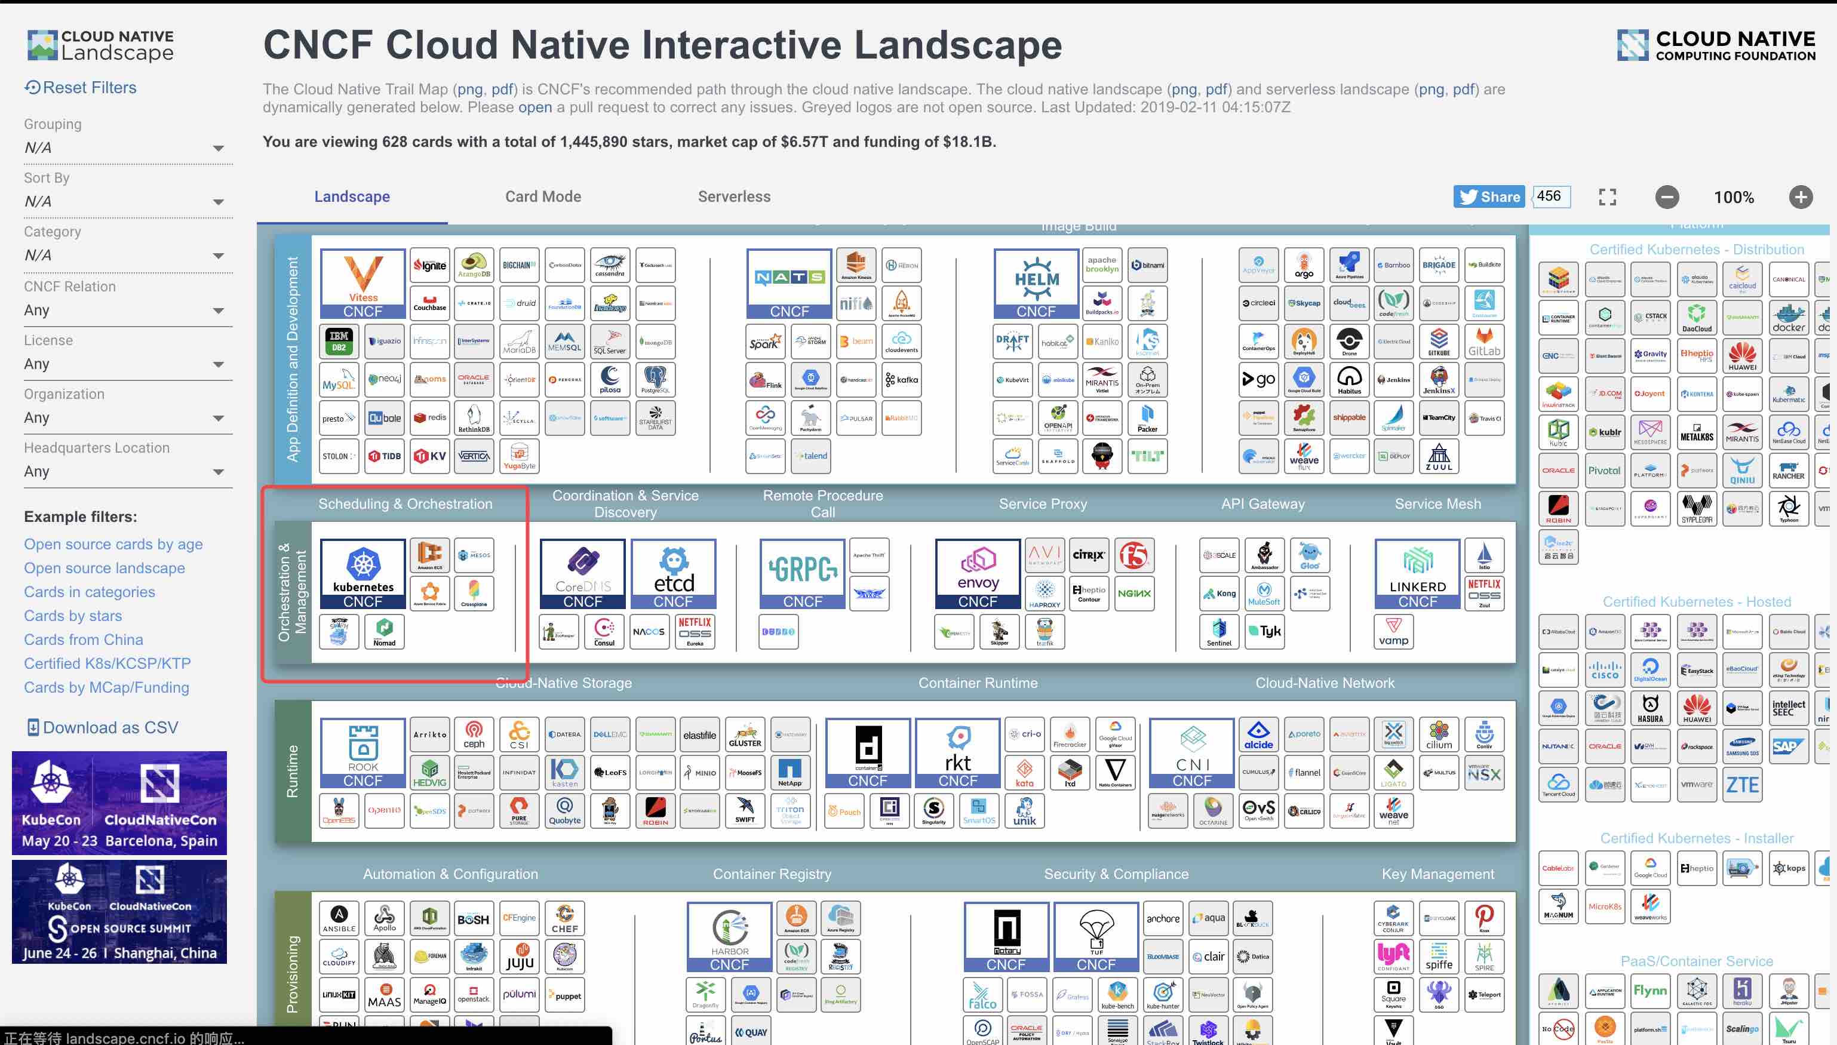Click the Harbor registry card

click(729, 937)
